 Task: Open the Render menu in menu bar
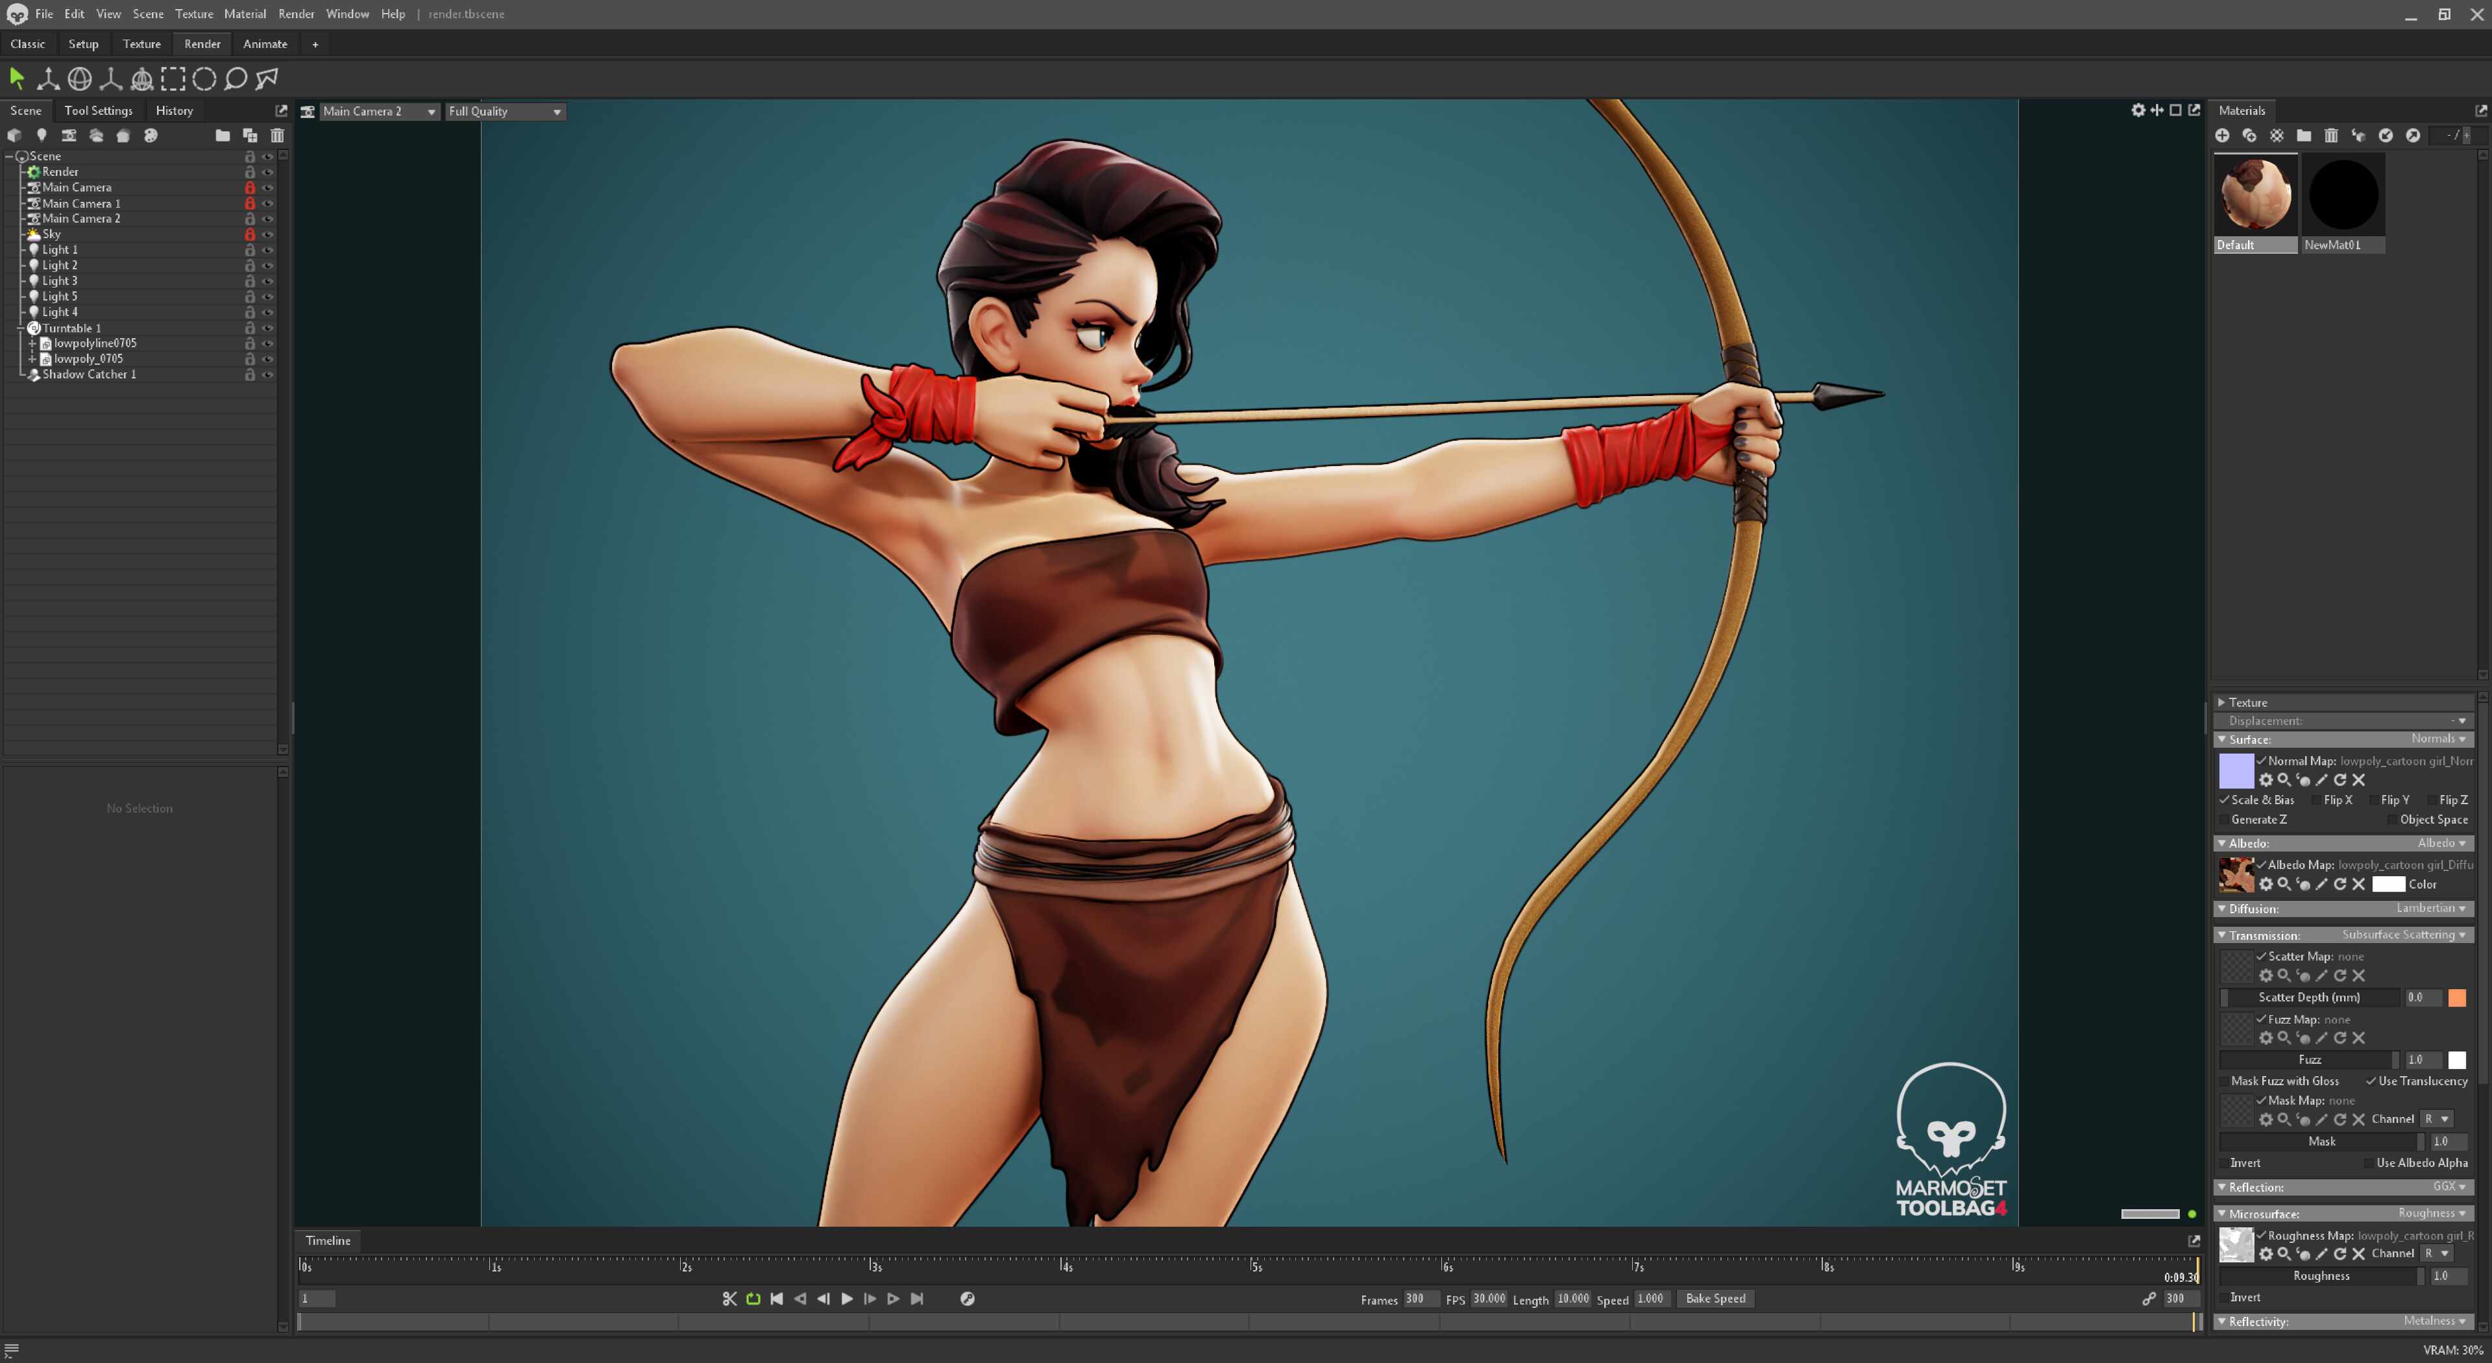pyautogui.click(x=296, y=14)
